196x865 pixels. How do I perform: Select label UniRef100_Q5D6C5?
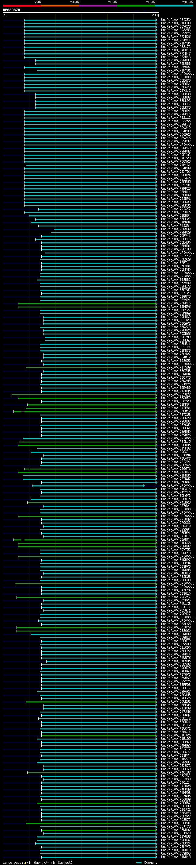[x=176, y=81]
